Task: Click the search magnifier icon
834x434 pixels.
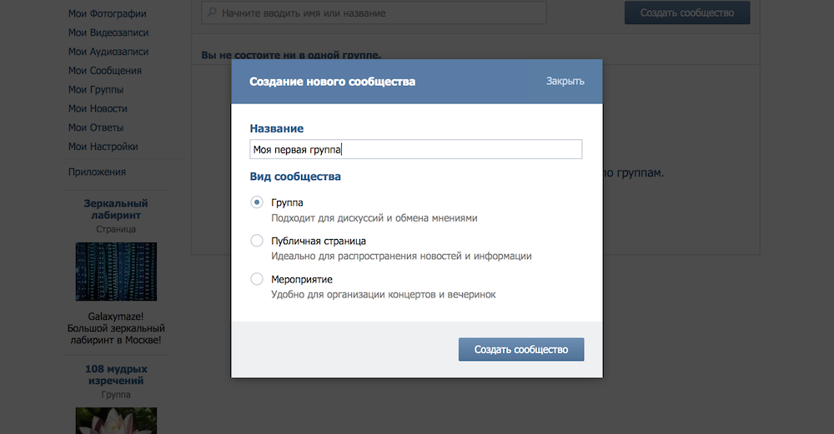Action: (212, 13)
